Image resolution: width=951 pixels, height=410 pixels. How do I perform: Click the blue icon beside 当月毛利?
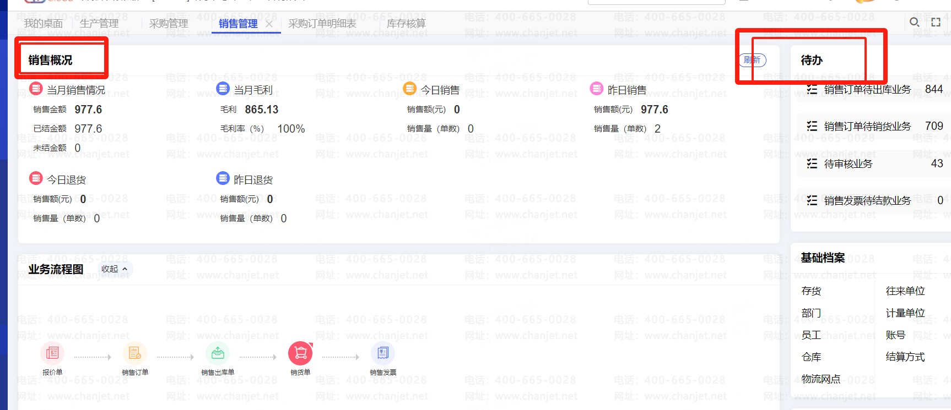(x=223, y=88)
